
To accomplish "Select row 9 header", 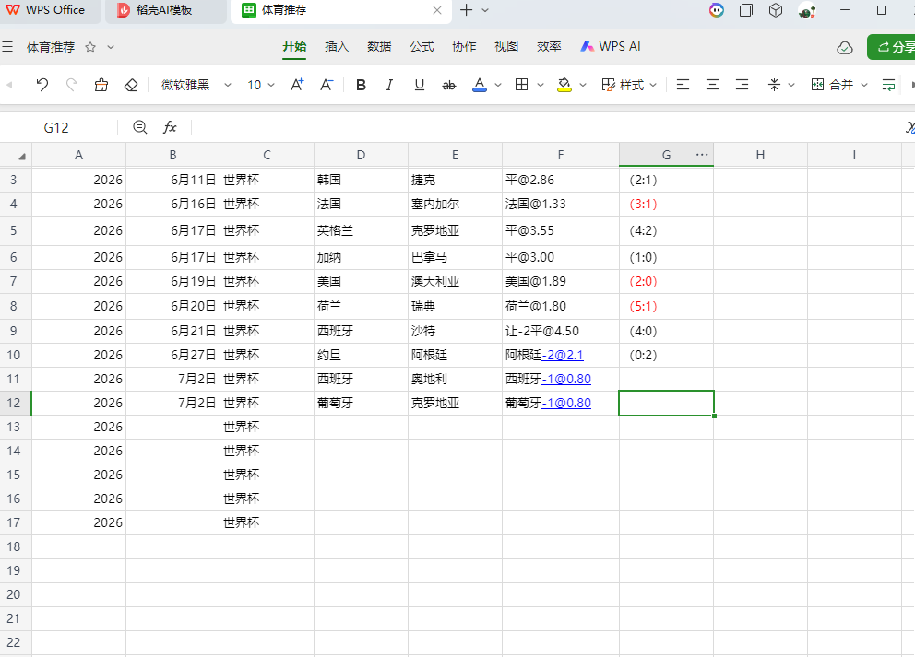I will tap(14, 331).
